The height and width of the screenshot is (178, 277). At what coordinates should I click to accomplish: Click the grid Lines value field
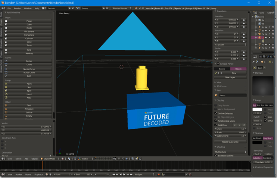coord(230,129)
